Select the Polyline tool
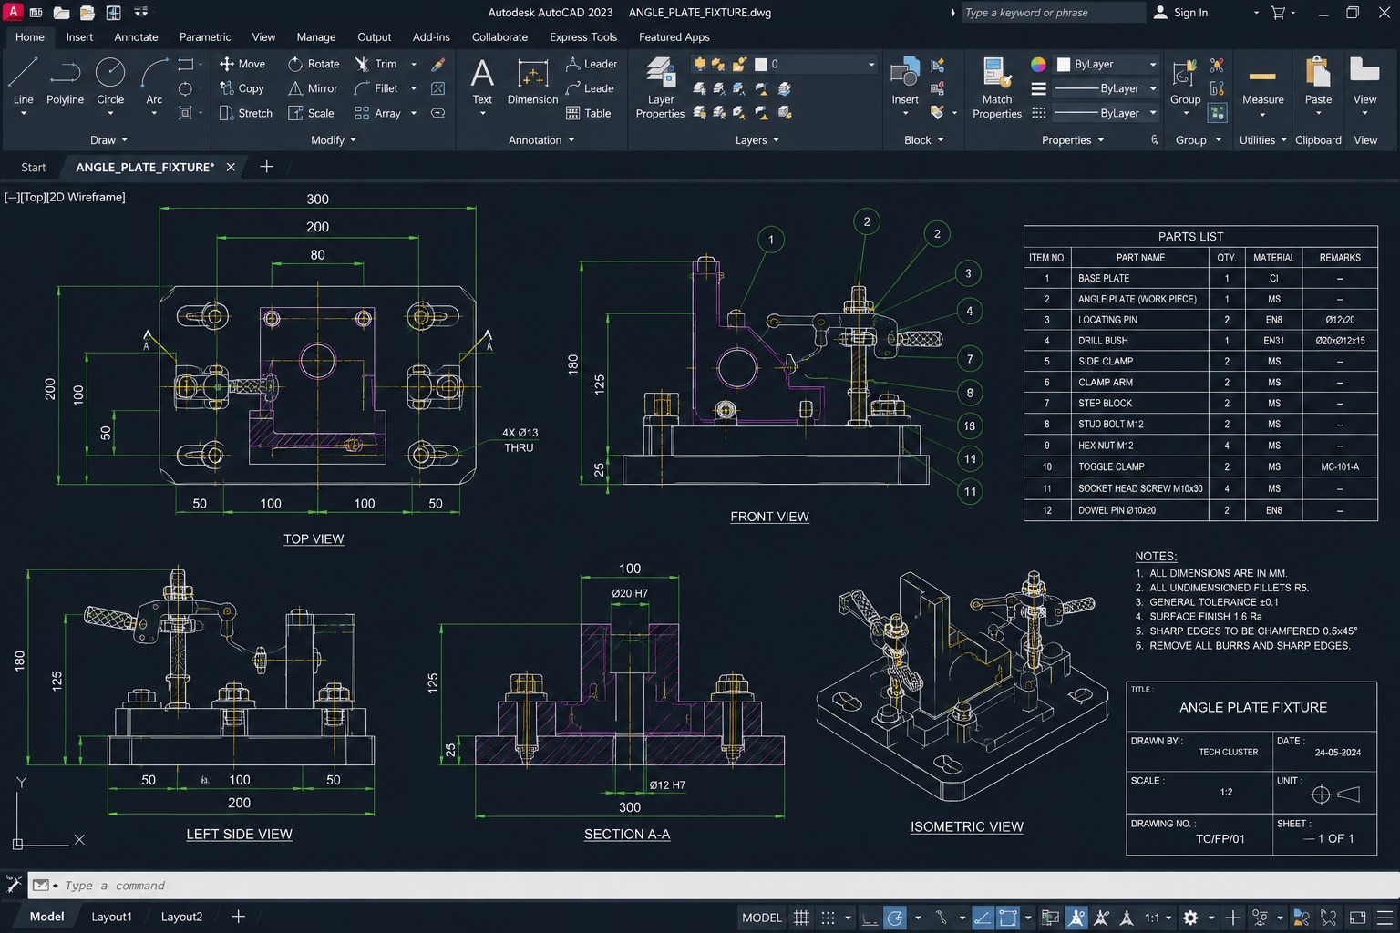 (x=65, y=81)
